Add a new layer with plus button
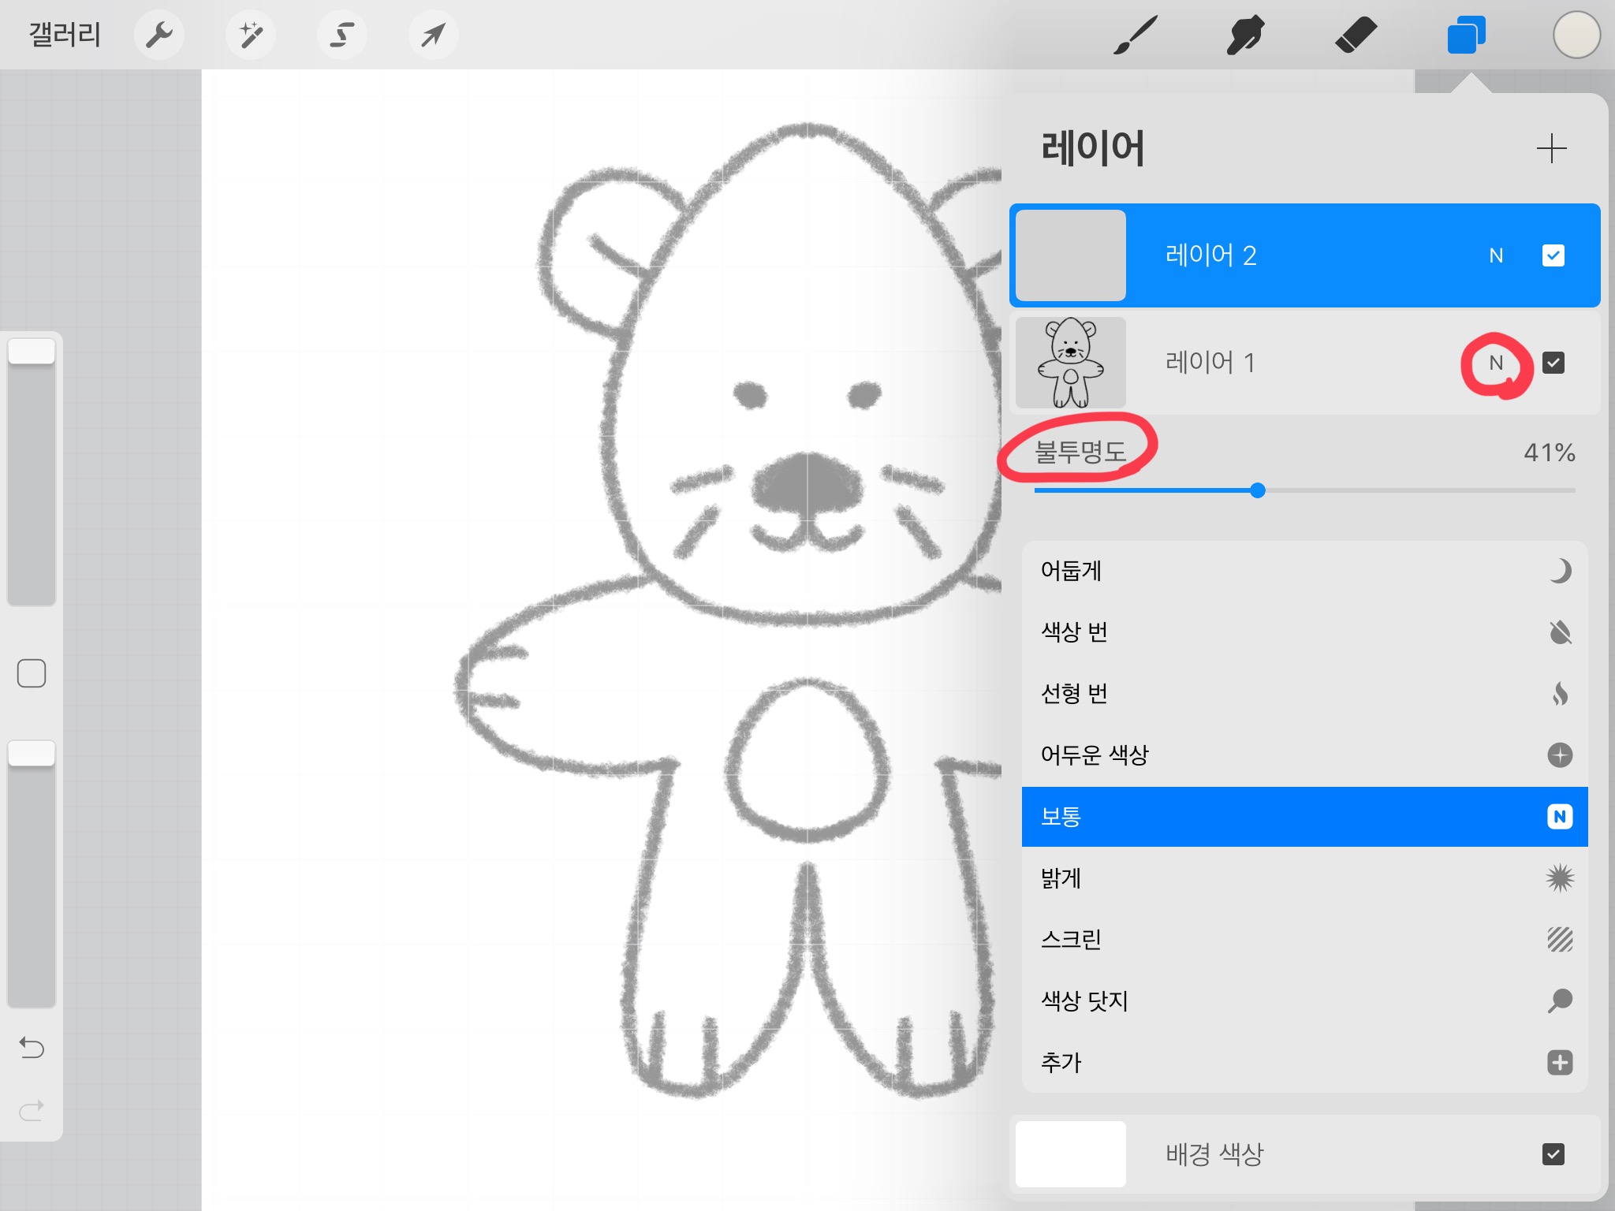 [x=1551, y=148]
